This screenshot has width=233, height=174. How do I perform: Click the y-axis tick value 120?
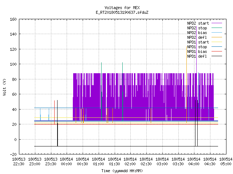[x=13, y=49]
